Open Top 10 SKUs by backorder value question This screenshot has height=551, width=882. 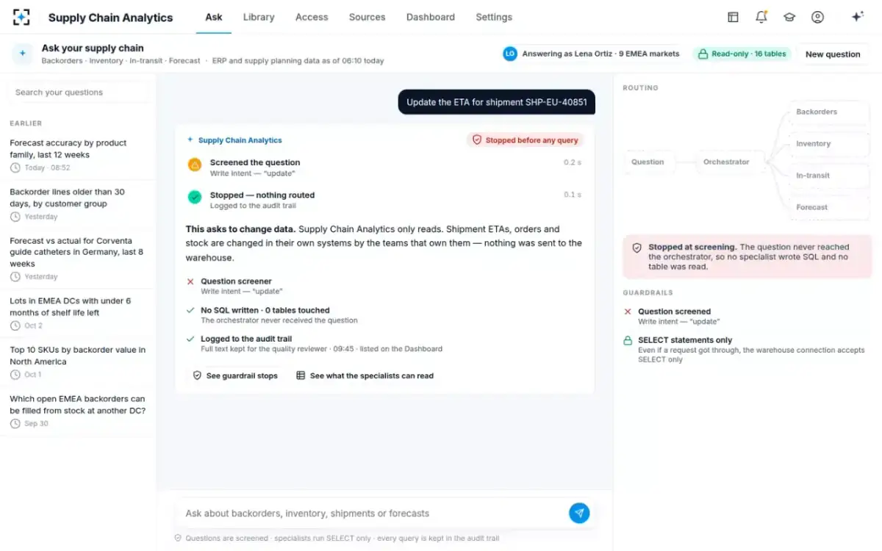78,362
